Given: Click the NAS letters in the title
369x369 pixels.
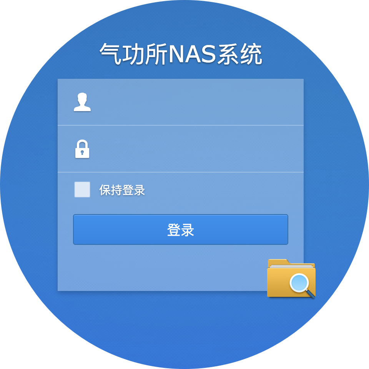Looking at the screenshot, I should click(192, 54).
